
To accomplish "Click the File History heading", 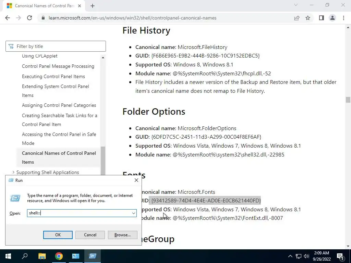I will point(146,30).
